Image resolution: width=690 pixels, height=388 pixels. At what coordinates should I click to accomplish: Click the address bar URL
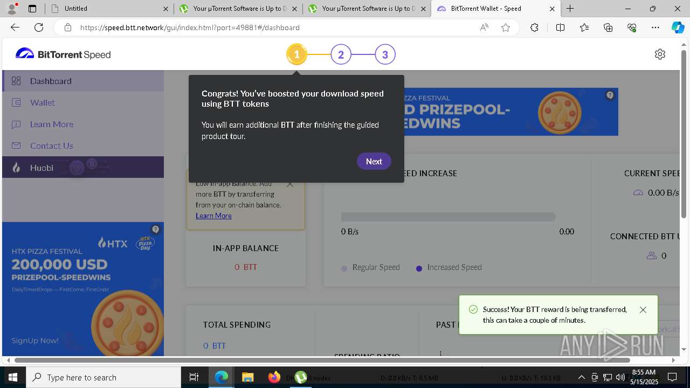coord(190,27)
